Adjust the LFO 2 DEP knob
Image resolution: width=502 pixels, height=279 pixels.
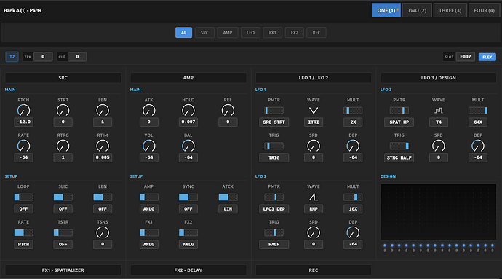pyautogui.click(x=353, y=232)
